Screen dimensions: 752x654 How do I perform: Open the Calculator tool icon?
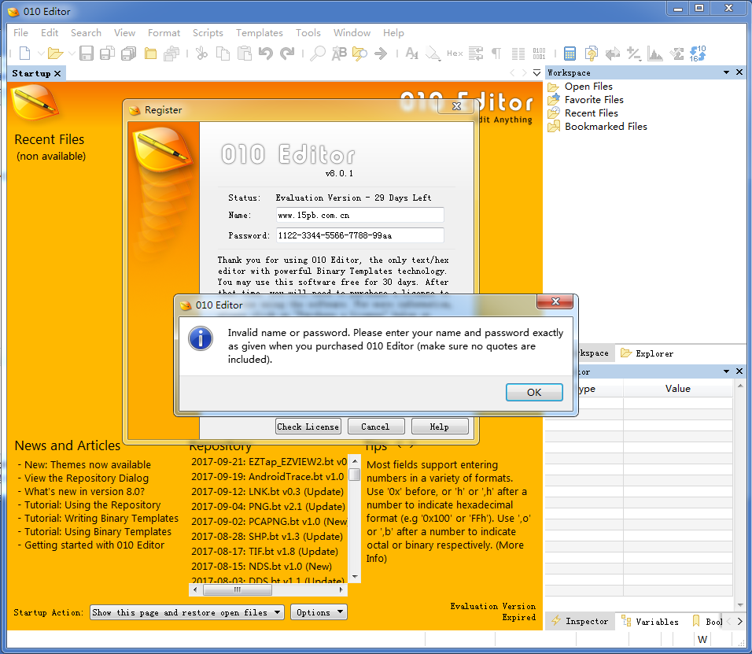point(570,54)
